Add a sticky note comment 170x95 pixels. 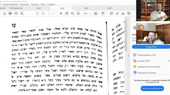tap(112, 13)
